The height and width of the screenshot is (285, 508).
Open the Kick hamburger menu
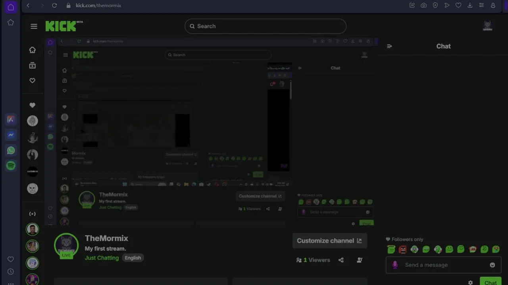pos(34,26)
